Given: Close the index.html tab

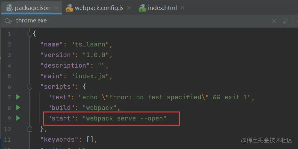Looking at the screenshot, I should 182,8.
